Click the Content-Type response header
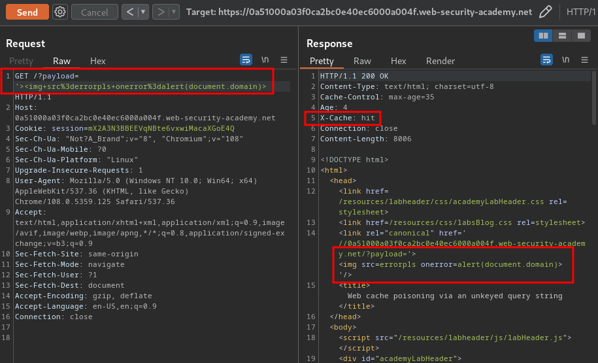This screenshot has height=363, width=598. [x=407, y=86]
